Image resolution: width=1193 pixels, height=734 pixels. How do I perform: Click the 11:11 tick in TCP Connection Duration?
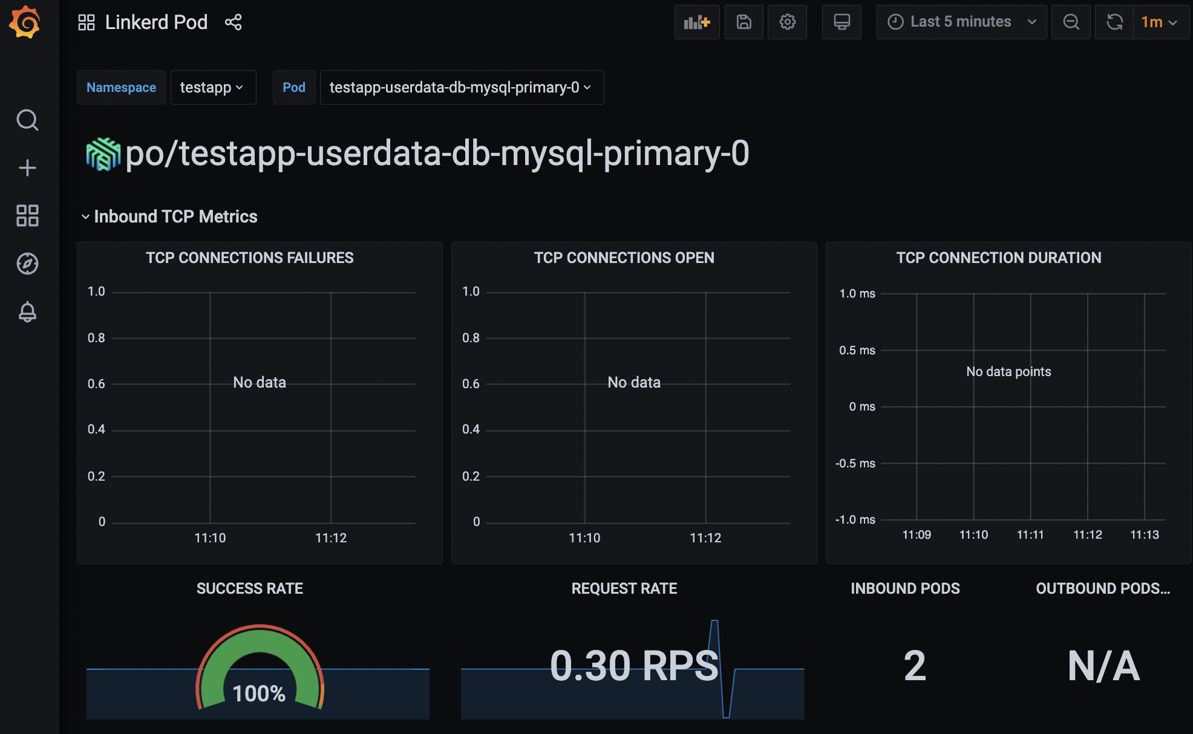tap(1030, 534)
